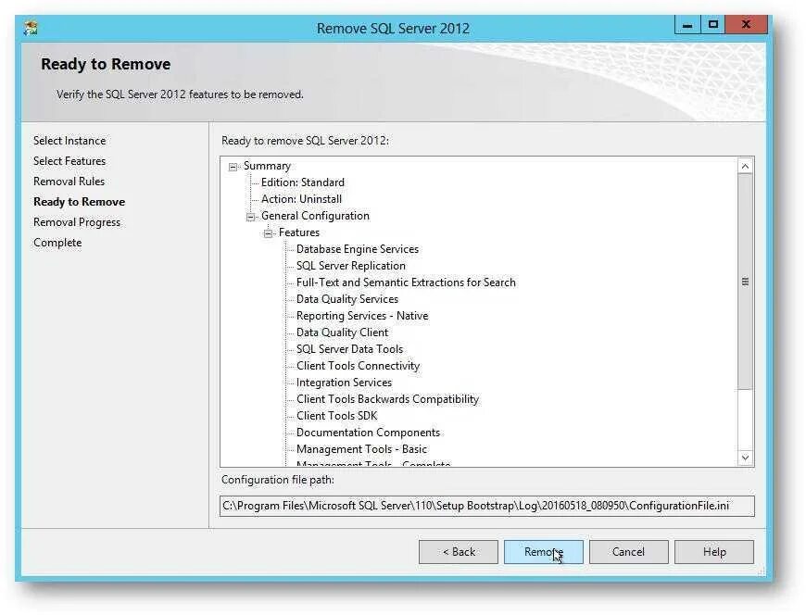
Task: Select Integration Services entry
Action: pos(344,383)
